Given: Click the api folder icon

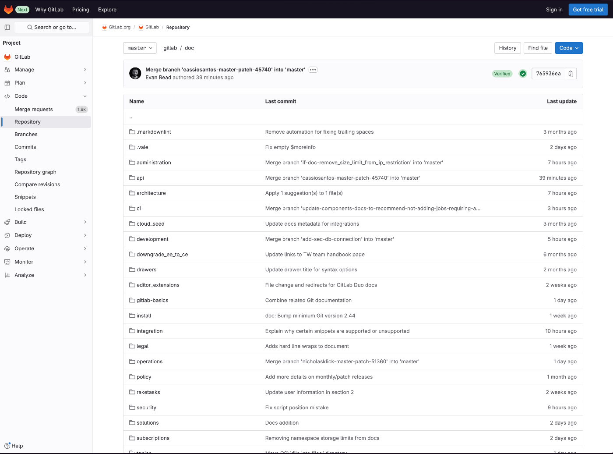Looking at the screenshot, I should 132,178.
